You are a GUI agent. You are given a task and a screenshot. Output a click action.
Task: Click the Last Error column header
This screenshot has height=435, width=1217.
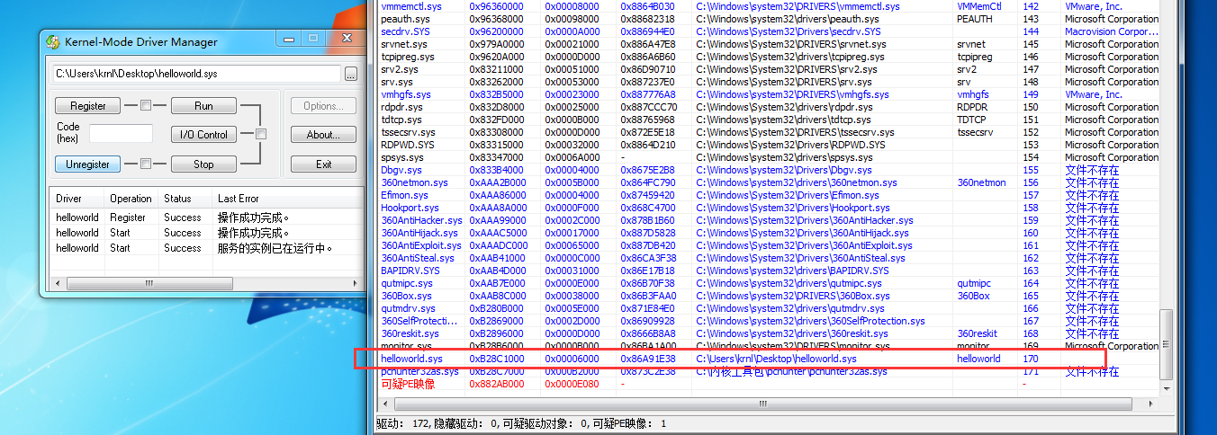click(x=238, y=199)
